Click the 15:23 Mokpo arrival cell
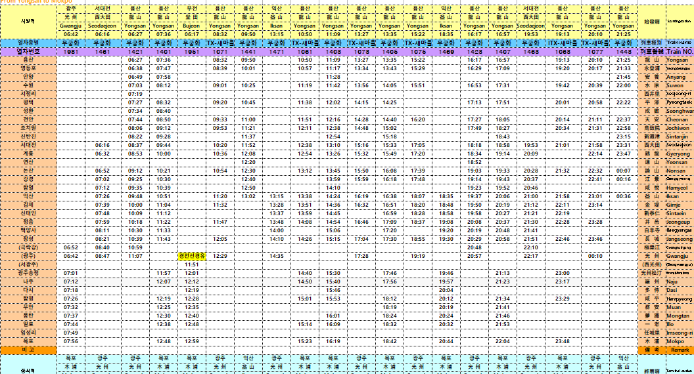The image size is (694, 374). click(305, 341)
